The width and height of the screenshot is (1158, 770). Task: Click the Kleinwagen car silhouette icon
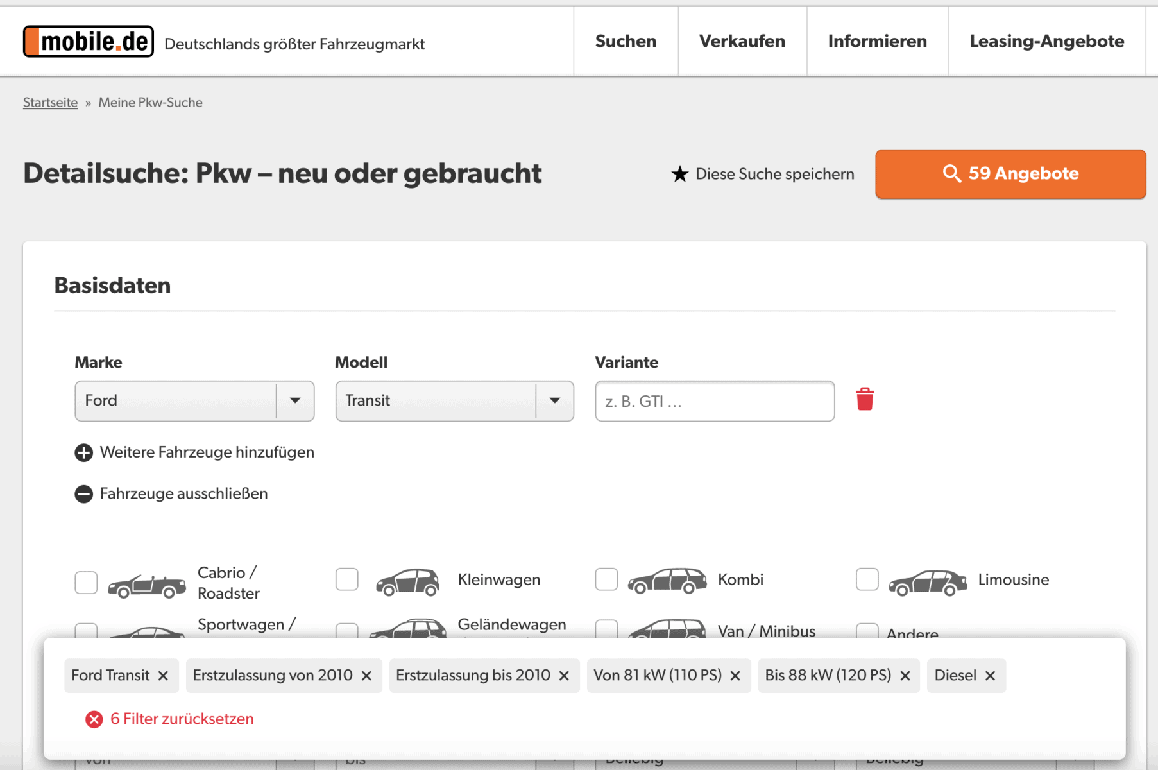tap(407, 582)
